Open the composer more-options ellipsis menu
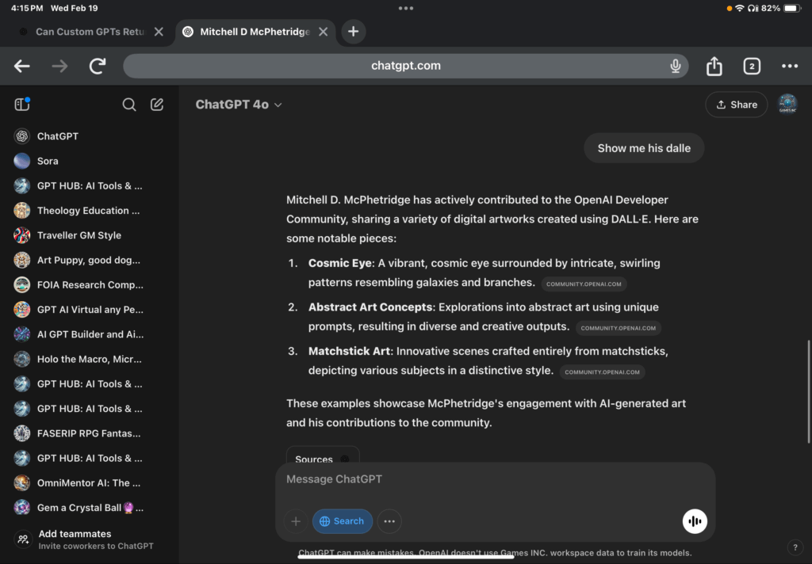The height and width of the screenshot is (564, 812). [389, 521]
